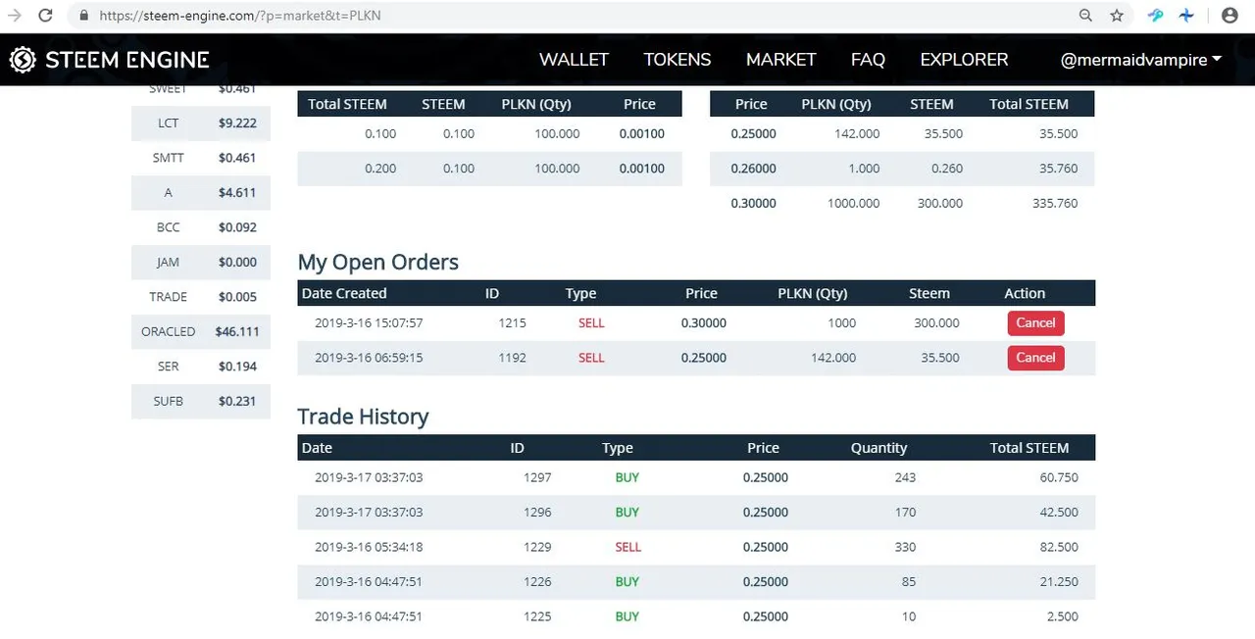Click the My Open Orders heading
The height and width of the screenshot is (639, 1255).
coord(377,262)
